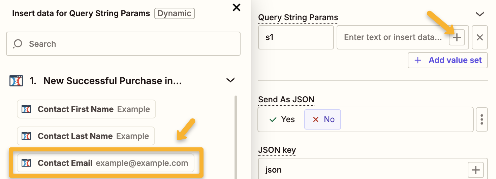
Task: Close the Insert data panel
Action: [237, 7]
